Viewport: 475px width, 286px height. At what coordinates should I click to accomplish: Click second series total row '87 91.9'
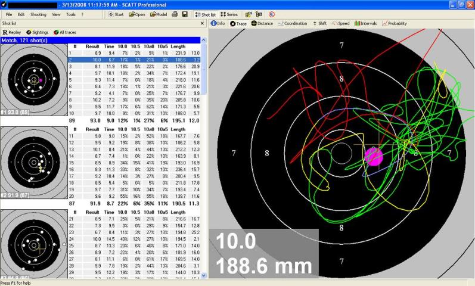[x=134, y=204]
